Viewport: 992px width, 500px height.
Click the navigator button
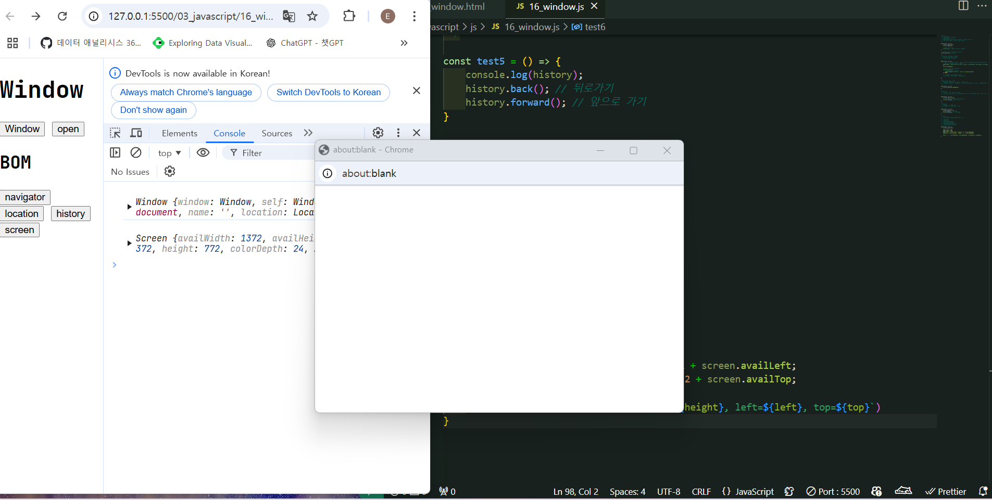coord(25,197)
